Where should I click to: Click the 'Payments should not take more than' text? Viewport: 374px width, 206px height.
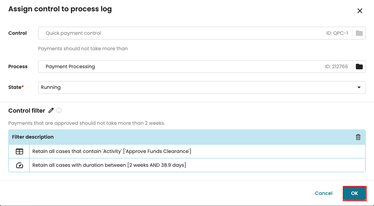(83, 49)
